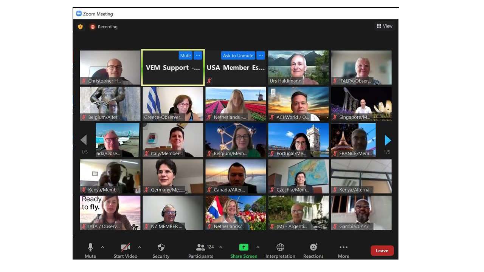The image size is (484, 272).
Task: Click Ask to Unmute on USA Member tile
Action: (x=238, y=56)
